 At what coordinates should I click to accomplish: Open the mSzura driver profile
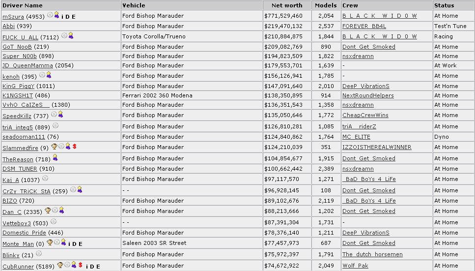[13, 16]
